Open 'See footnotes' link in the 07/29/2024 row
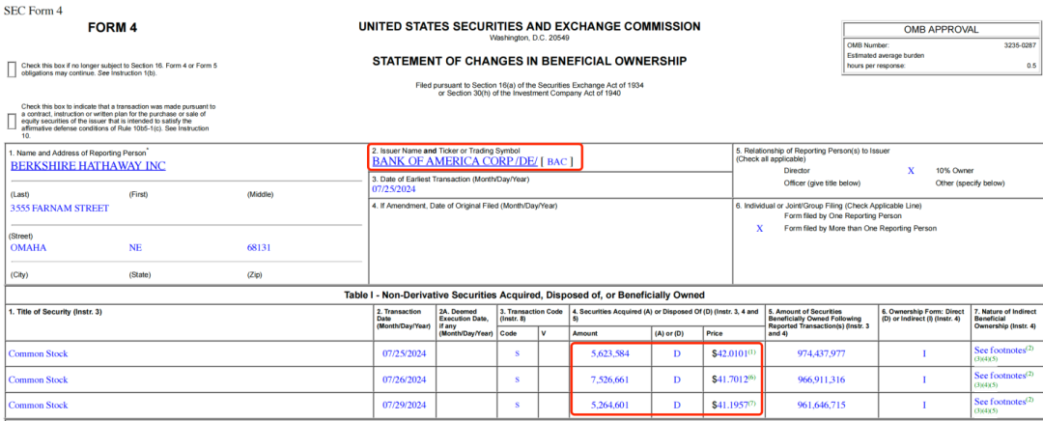 pyautogui.click(x=1000, y=401)
